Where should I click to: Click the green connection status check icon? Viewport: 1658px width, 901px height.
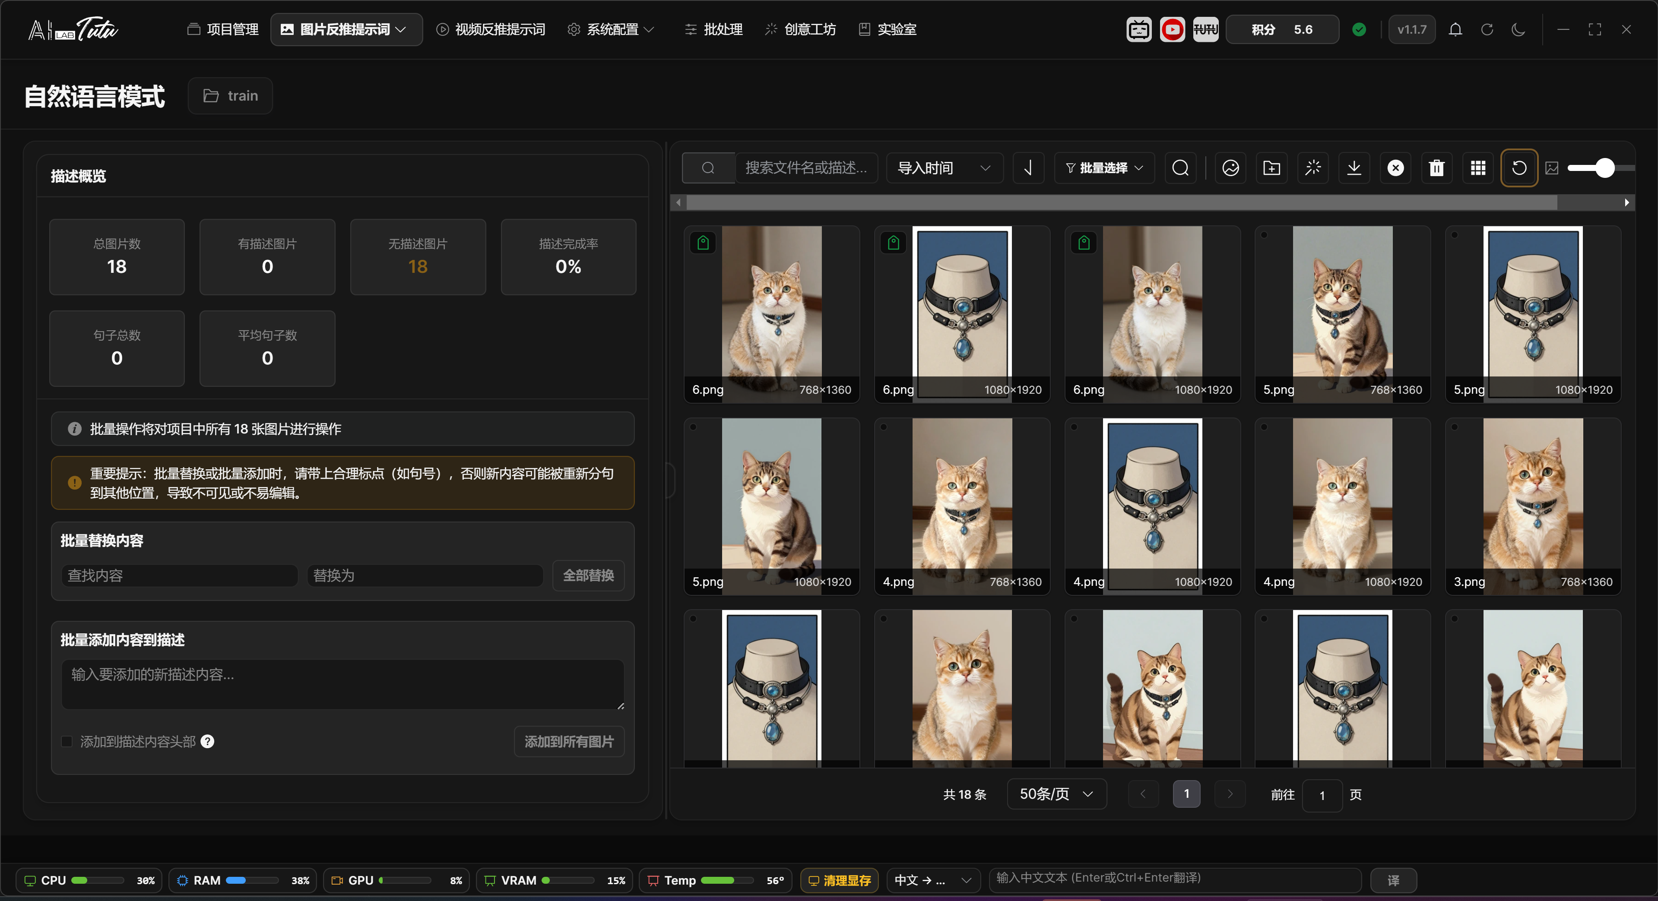point(1360,30)
